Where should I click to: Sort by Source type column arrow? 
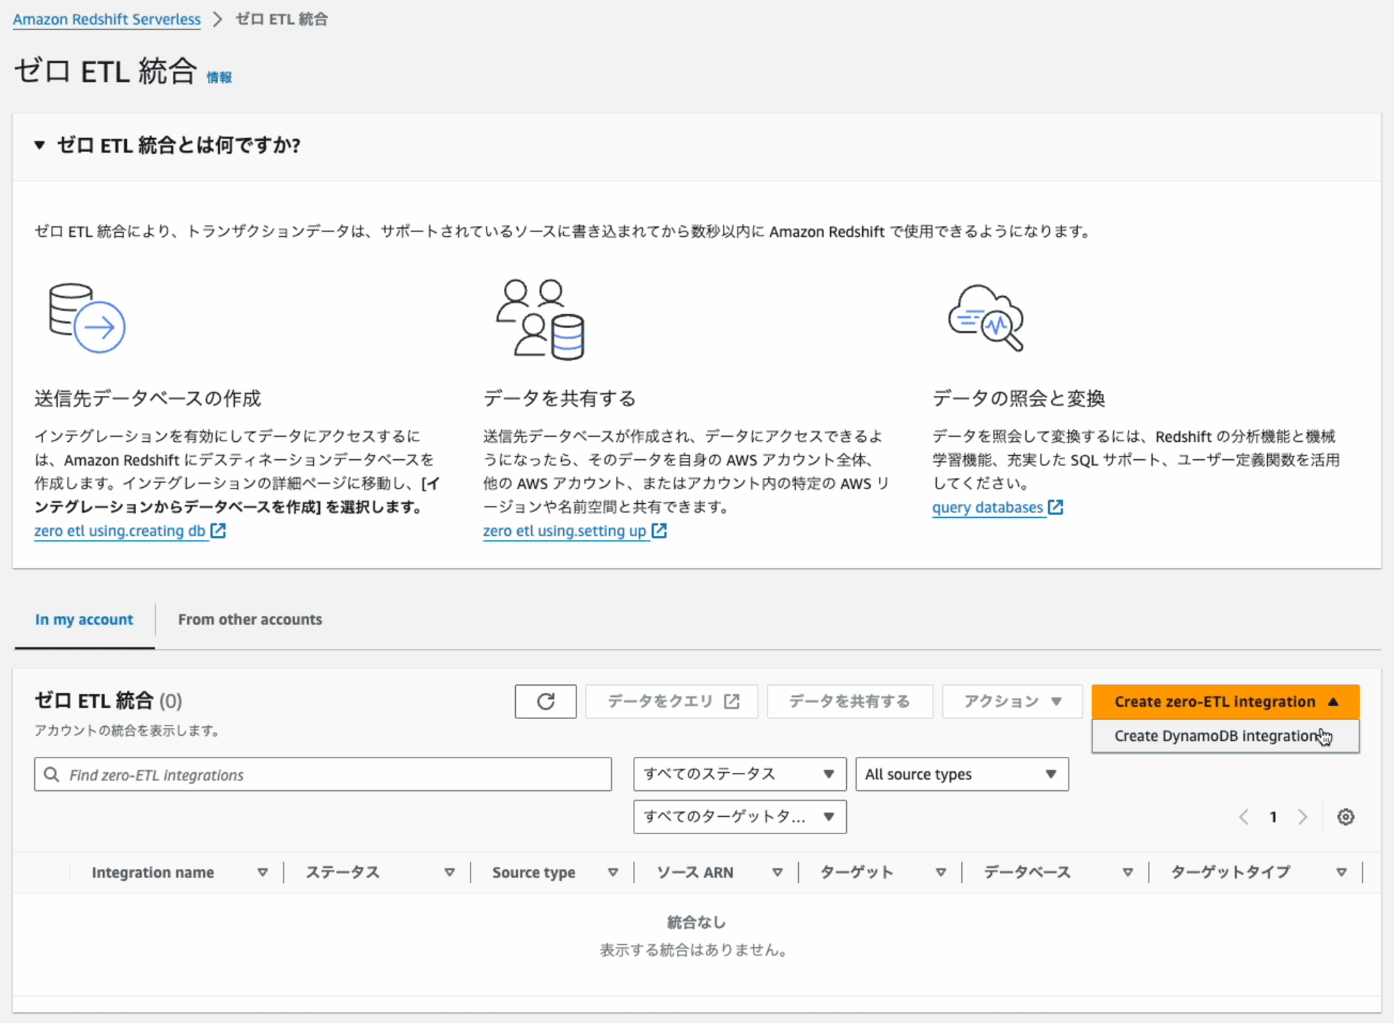[613, 872]
